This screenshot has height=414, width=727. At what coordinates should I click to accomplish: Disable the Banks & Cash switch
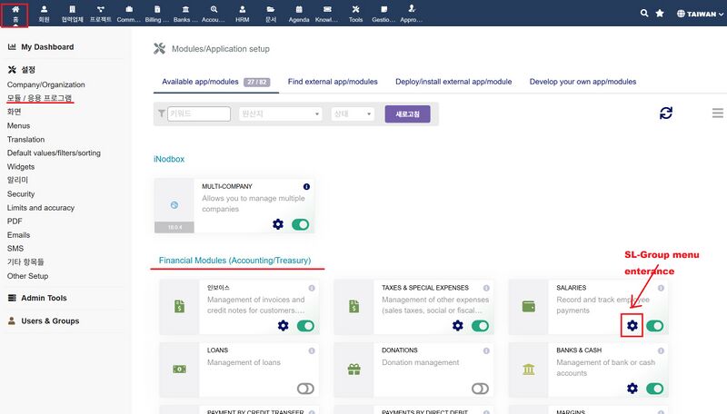coord(654,388)
